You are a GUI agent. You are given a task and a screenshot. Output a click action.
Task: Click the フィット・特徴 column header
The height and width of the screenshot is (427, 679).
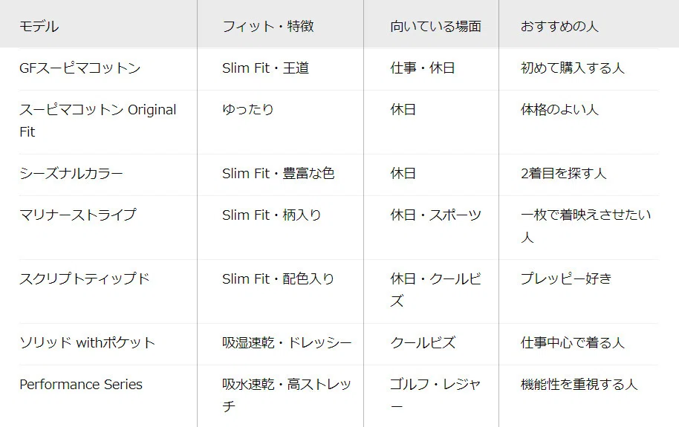point(267,27)
